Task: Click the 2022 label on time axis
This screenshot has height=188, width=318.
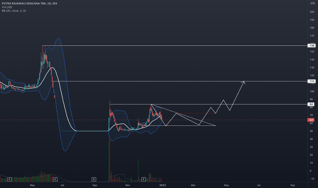Action: tap(162, 185)
